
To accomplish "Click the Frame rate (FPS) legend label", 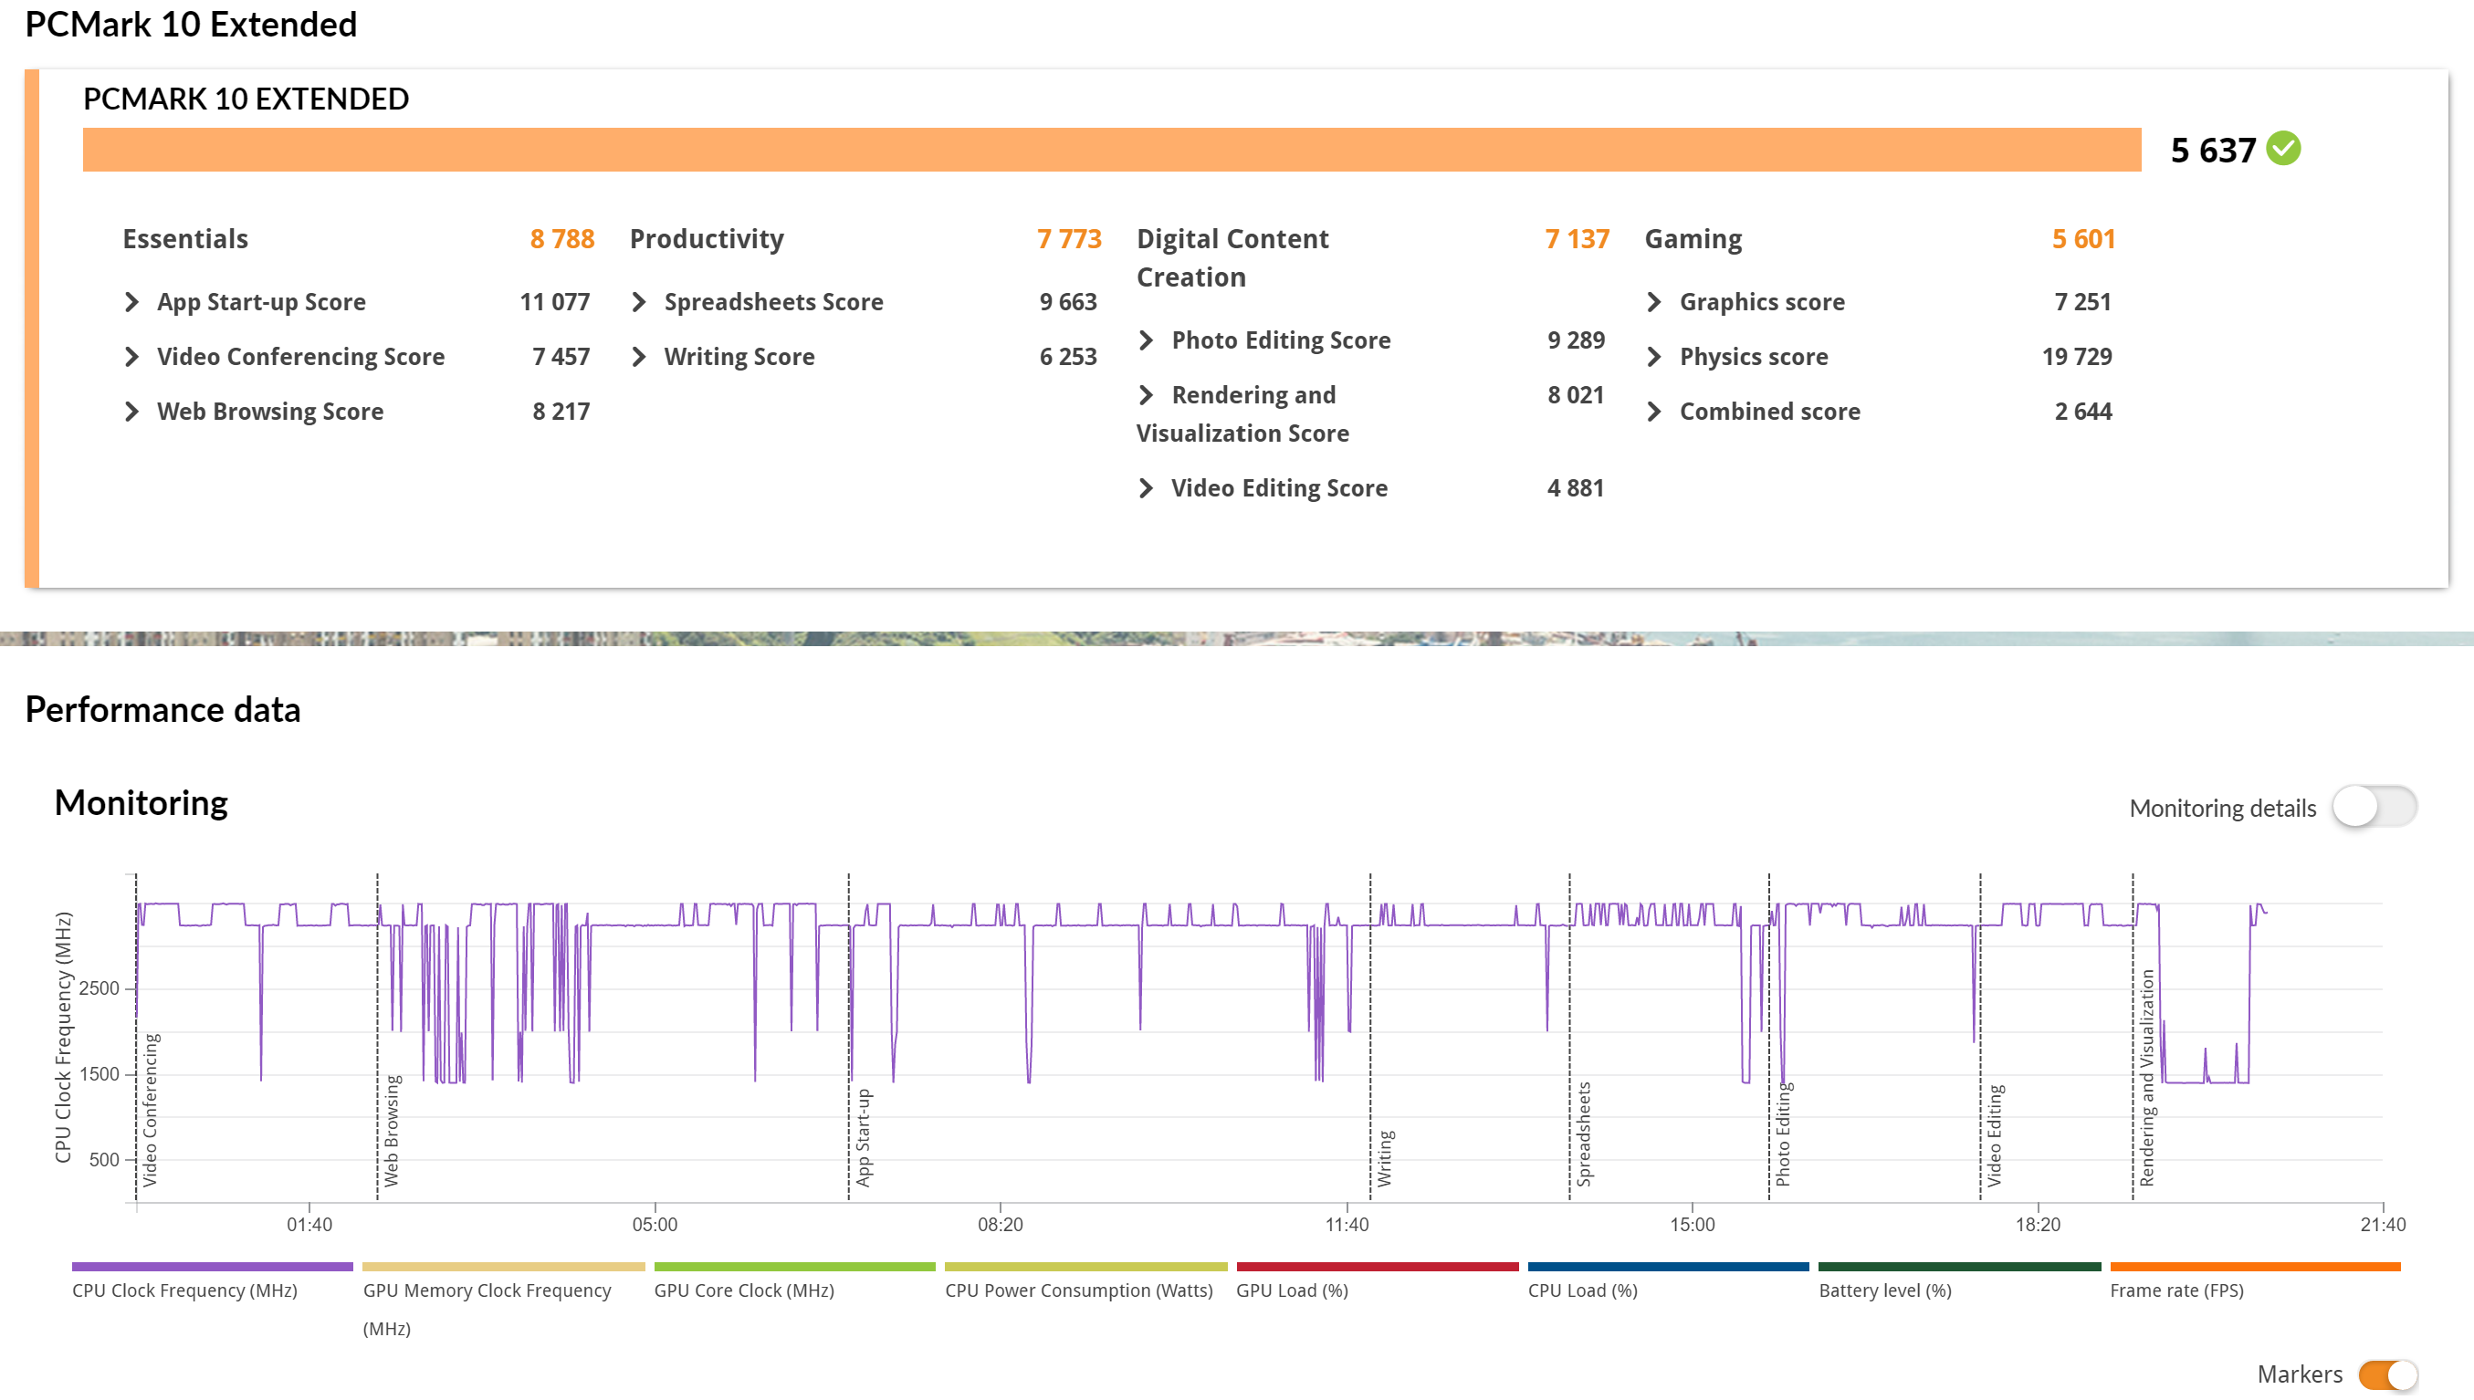I will pos(2177,1291).
